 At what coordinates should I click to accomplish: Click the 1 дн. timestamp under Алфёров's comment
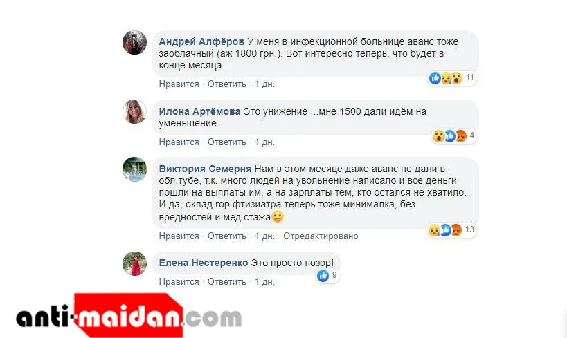264,84
